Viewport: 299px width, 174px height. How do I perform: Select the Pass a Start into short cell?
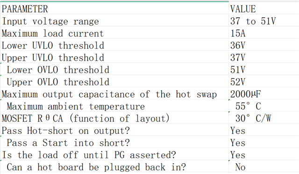click(114, 142)
